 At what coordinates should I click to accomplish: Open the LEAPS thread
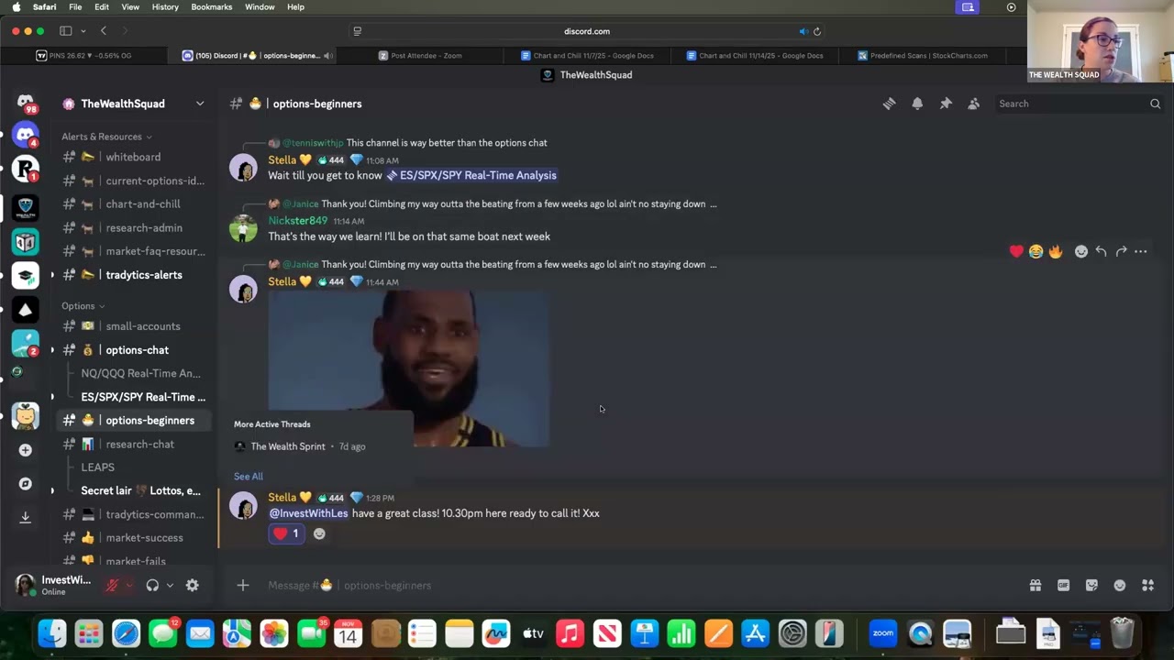tap(97, 467)
